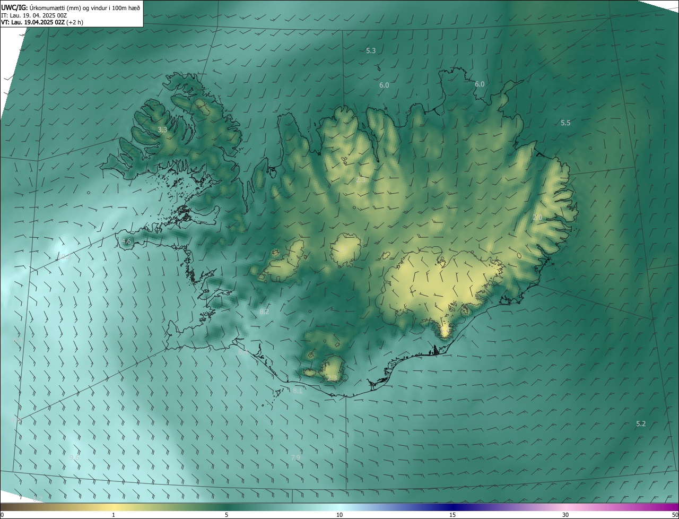Click the 5.2 value in the southeast sea
This screenshot has height=519, width=679.
pos(641,424)
